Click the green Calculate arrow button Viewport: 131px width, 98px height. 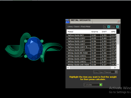(x=101, y=85)
